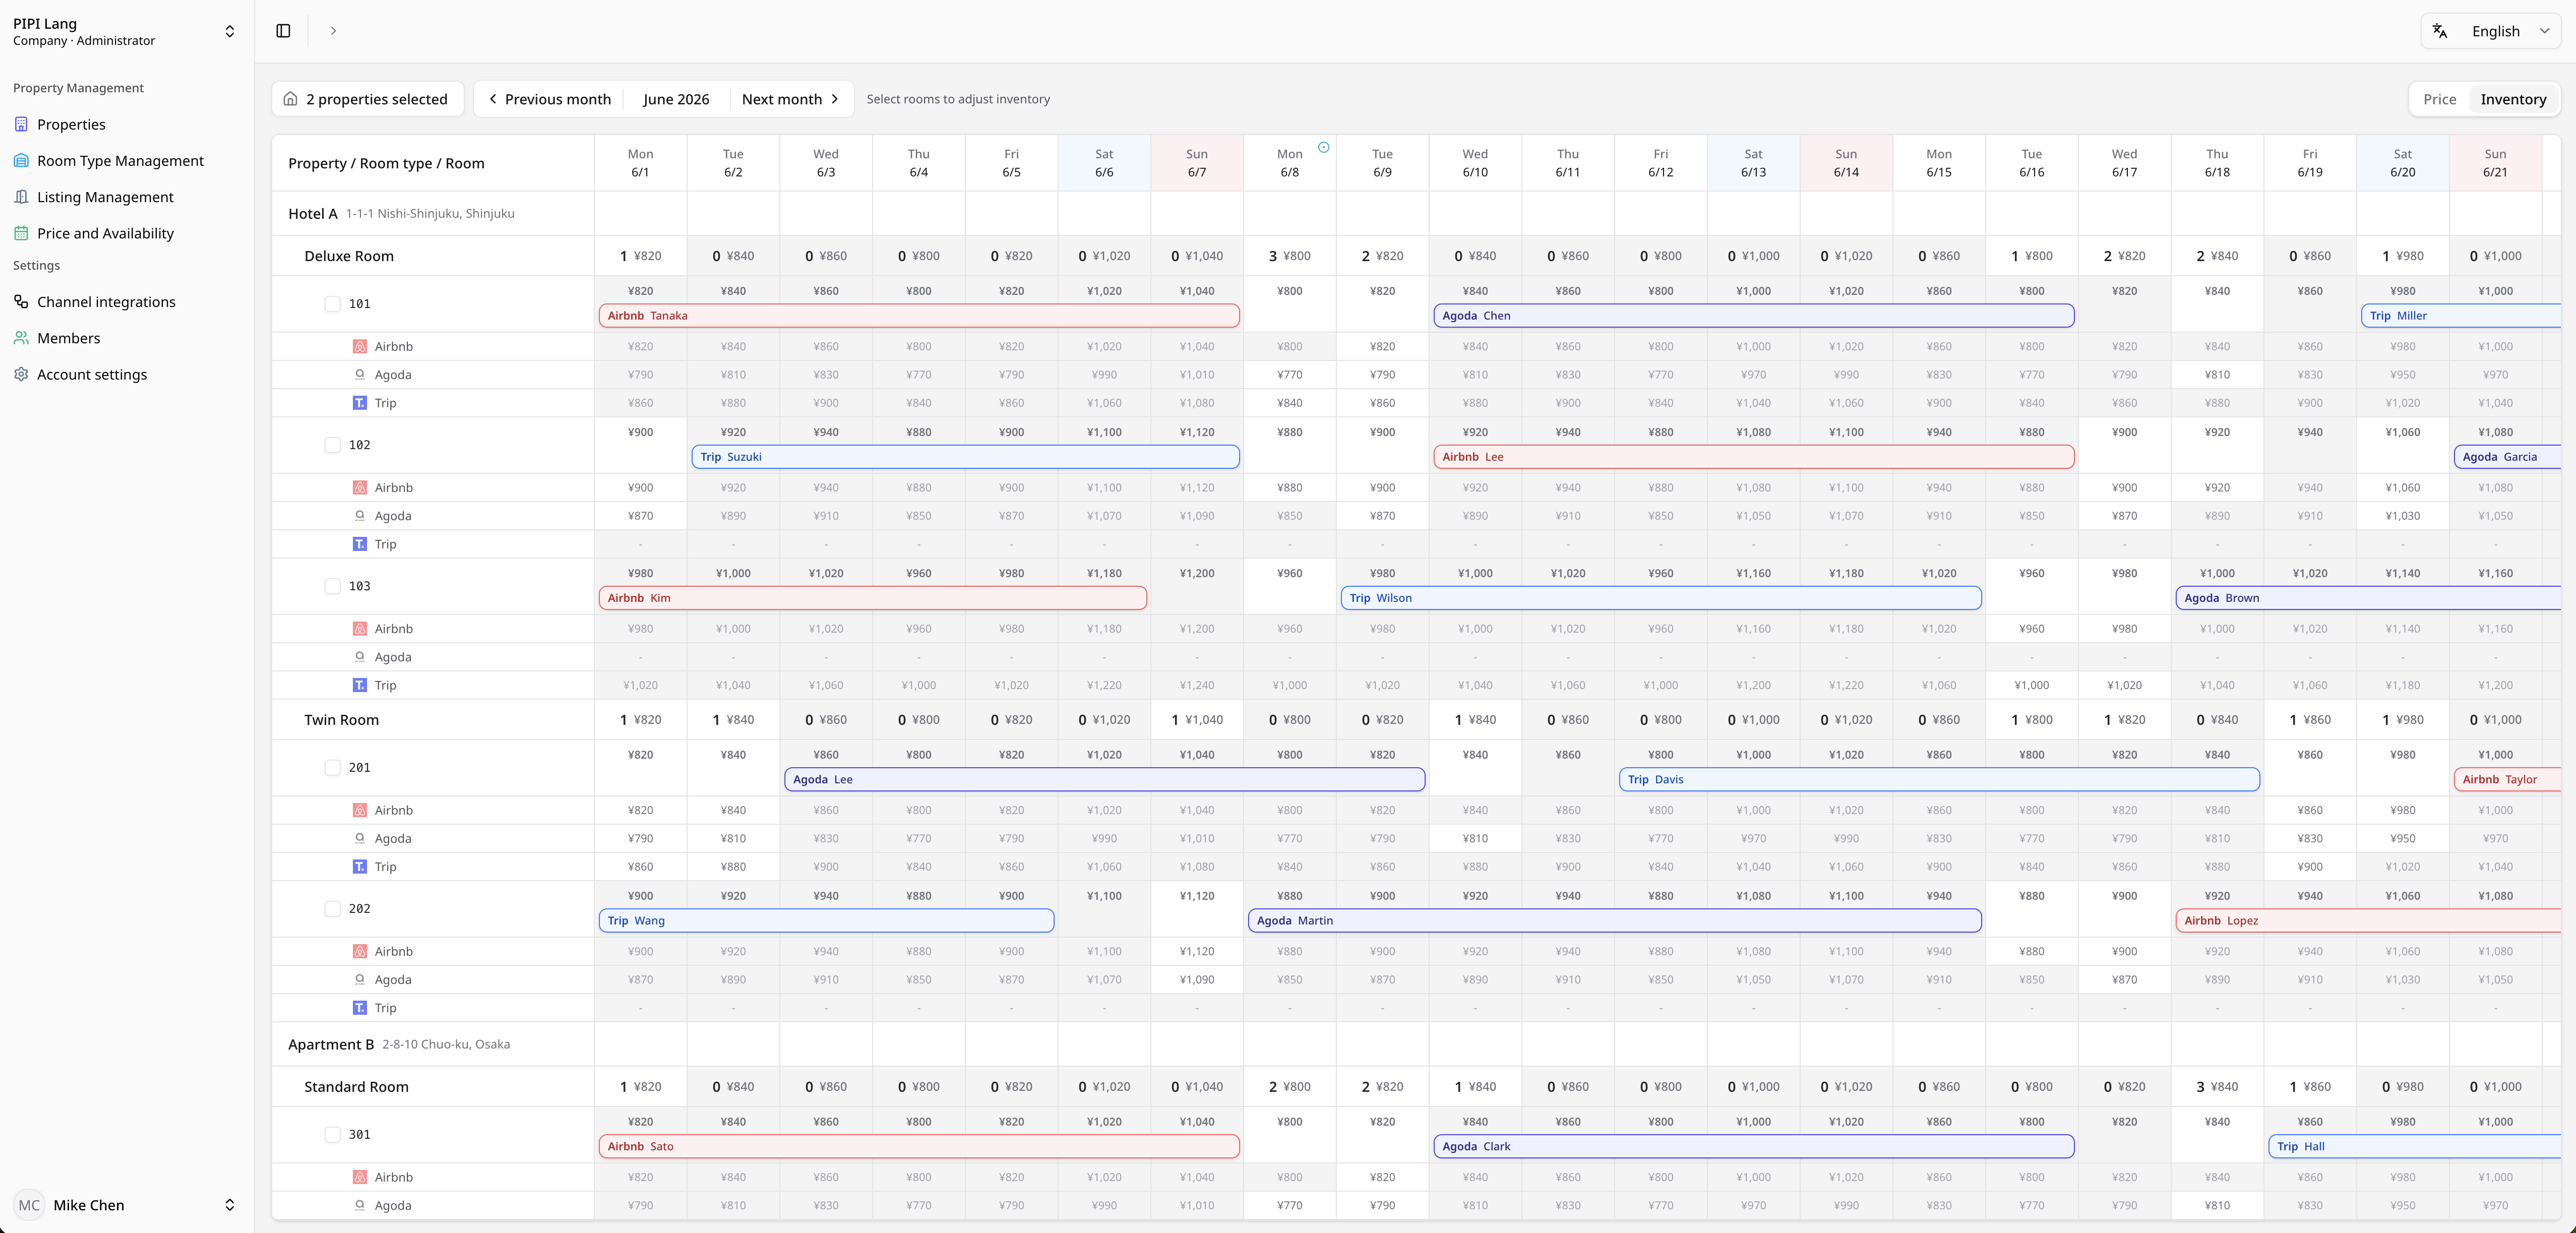
Task: Click the Airbnb icon under room 201
Action: [359, 810]
